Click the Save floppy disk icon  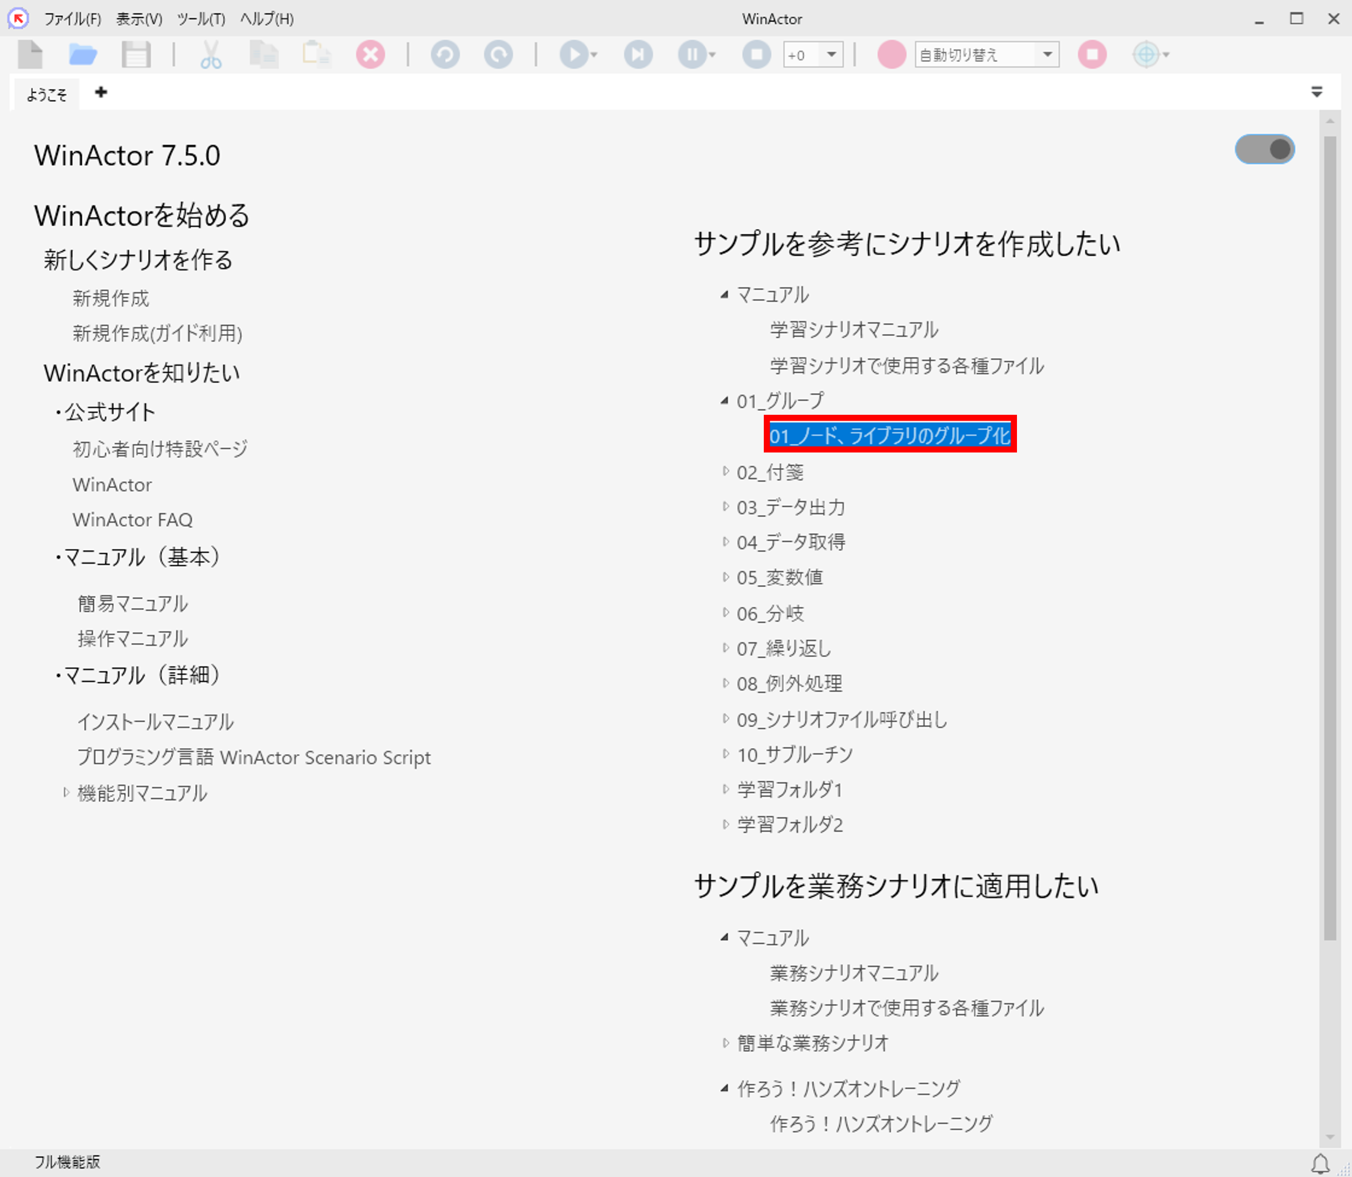pyautogui.click(x=136, y=54)
